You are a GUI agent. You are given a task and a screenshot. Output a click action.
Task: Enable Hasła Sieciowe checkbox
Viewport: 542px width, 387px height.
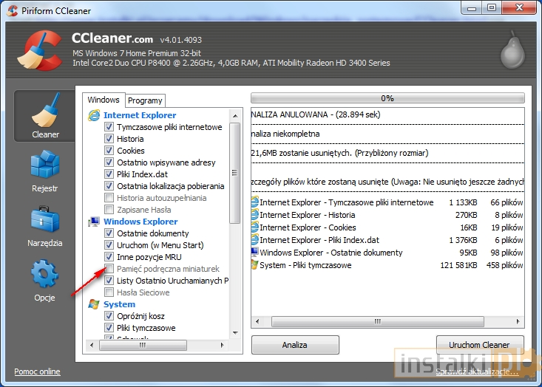(109, 292)
